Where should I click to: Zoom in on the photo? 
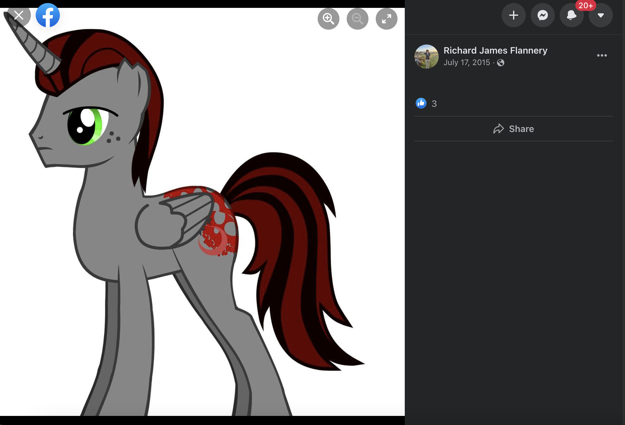328,19
